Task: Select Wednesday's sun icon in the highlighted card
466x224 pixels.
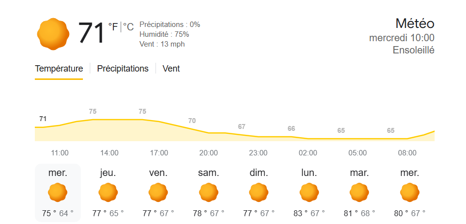Action: [58, 192]
